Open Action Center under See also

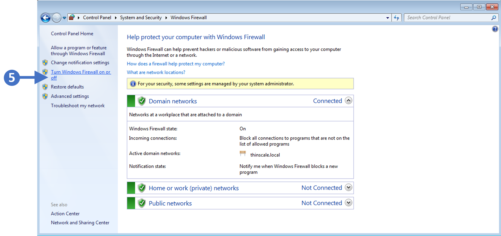tap(65, 214)
